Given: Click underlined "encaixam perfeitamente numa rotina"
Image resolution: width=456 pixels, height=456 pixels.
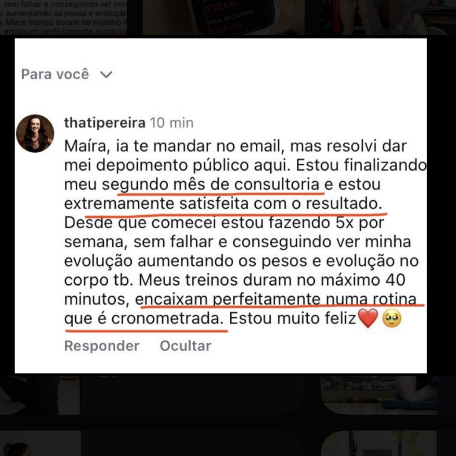Looking at the screenshot, I should coord(276,299).
